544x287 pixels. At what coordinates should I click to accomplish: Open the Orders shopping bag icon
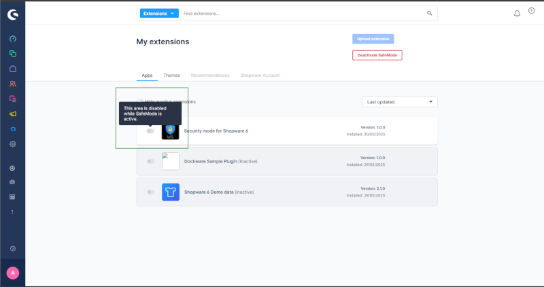pyautogui.click(x=13, y=69)
